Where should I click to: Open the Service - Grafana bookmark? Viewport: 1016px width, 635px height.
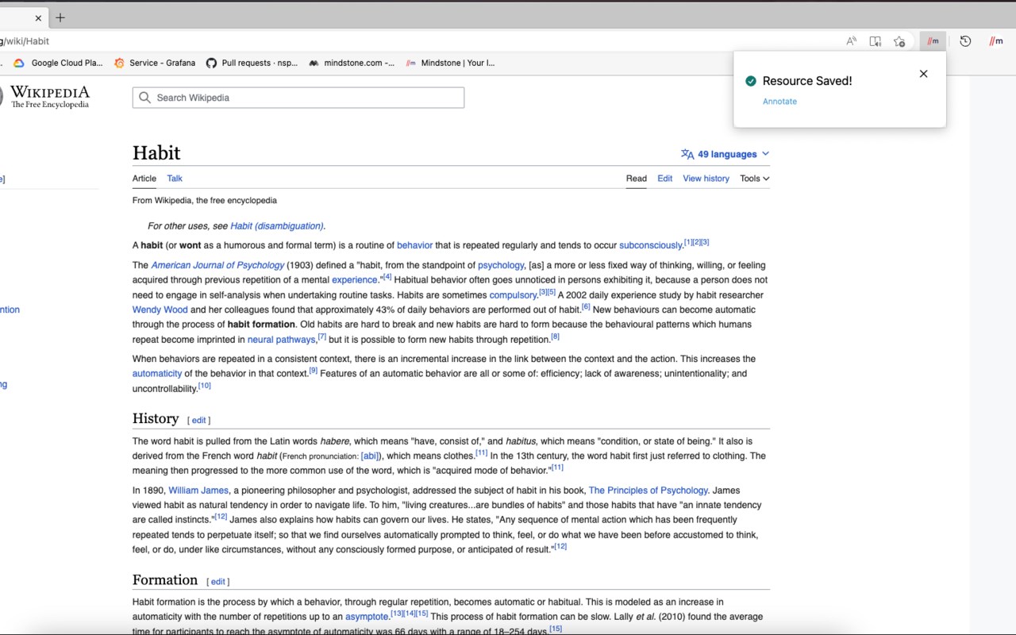(x=155, y=63)
